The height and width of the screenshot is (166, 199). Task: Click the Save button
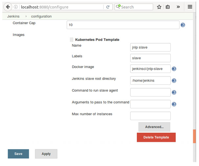[18, 154]
